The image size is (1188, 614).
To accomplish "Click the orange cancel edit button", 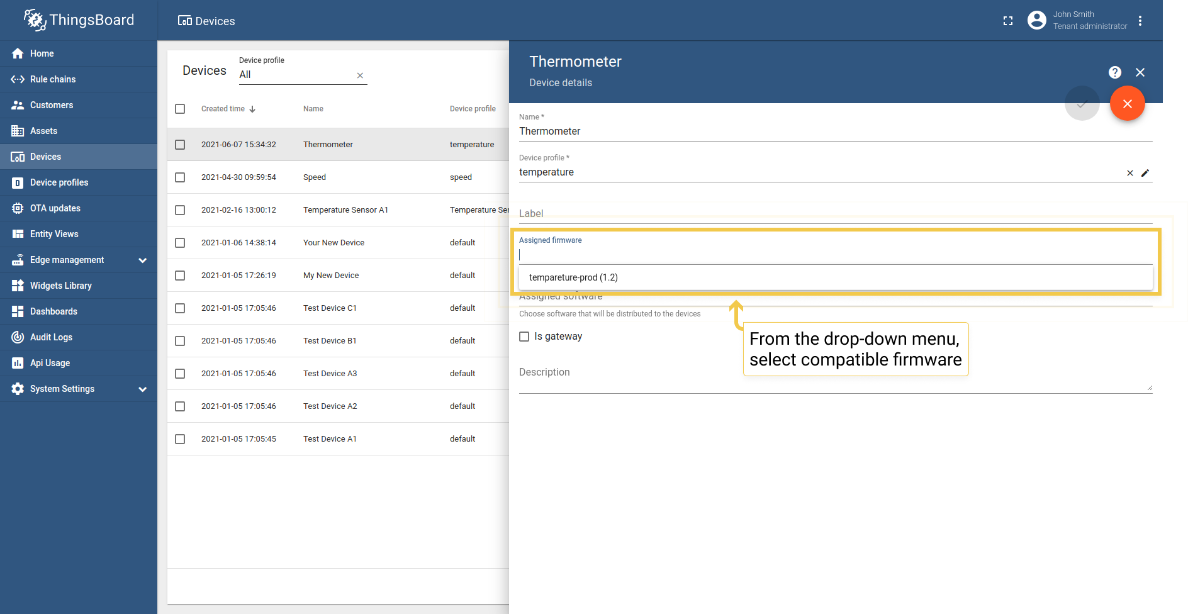I will [x=1127, y=103].
